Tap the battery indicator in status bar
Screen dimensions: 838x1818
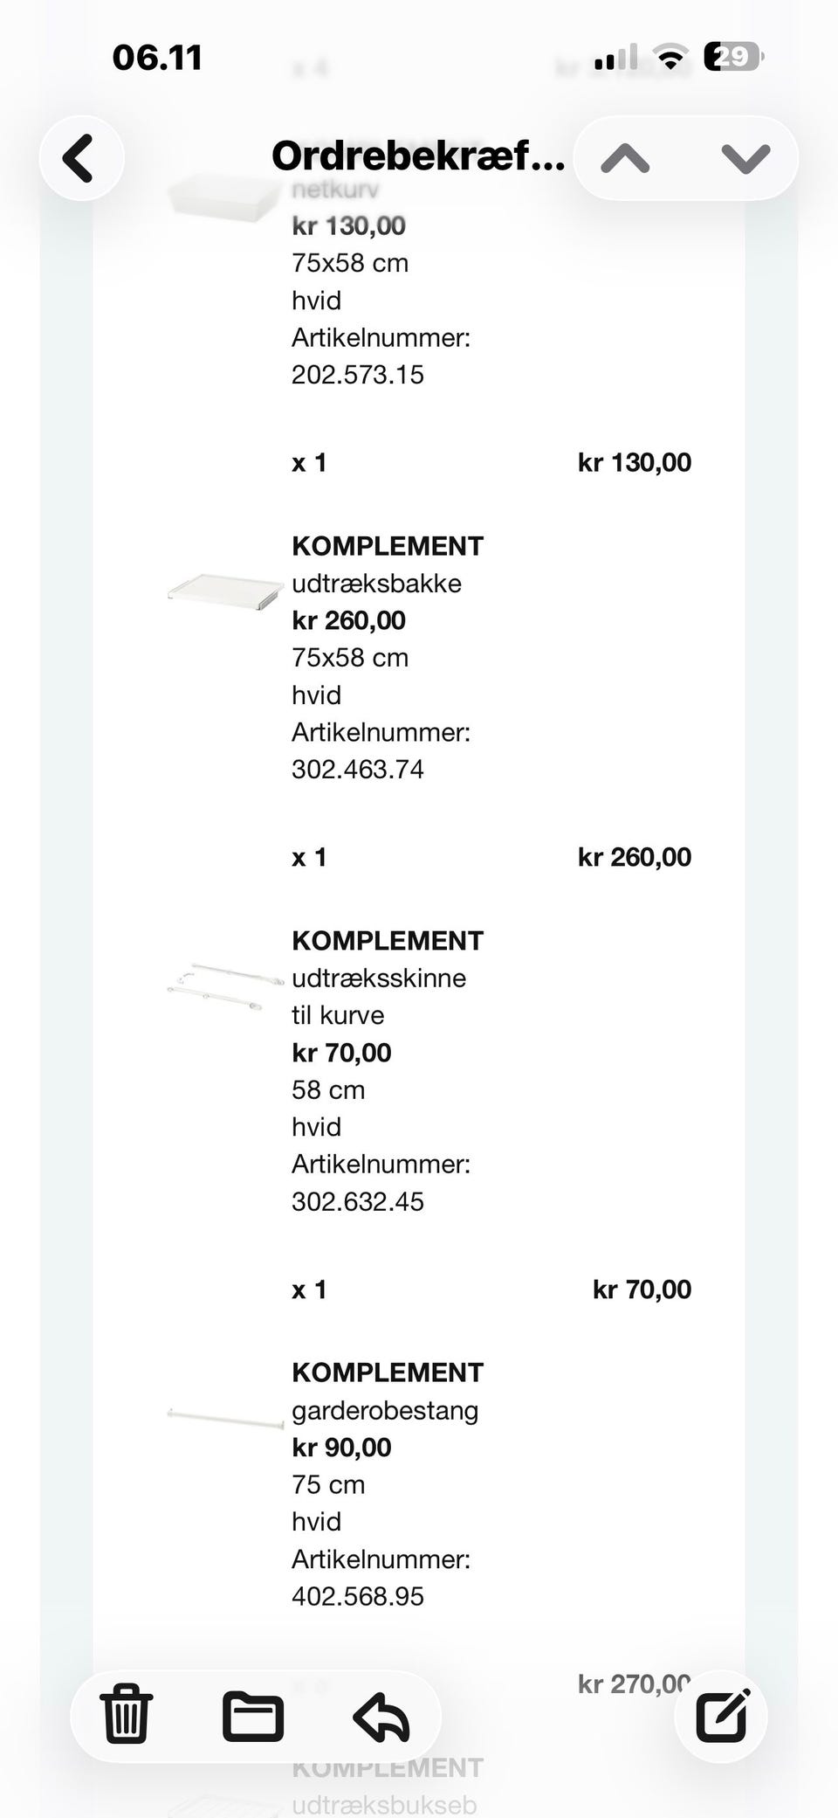click(x=733, y=58)
